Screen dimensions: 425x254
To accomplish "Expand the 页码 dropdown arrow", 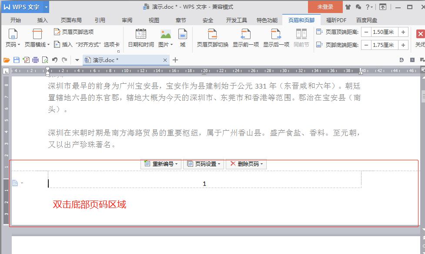I will 19,45.
